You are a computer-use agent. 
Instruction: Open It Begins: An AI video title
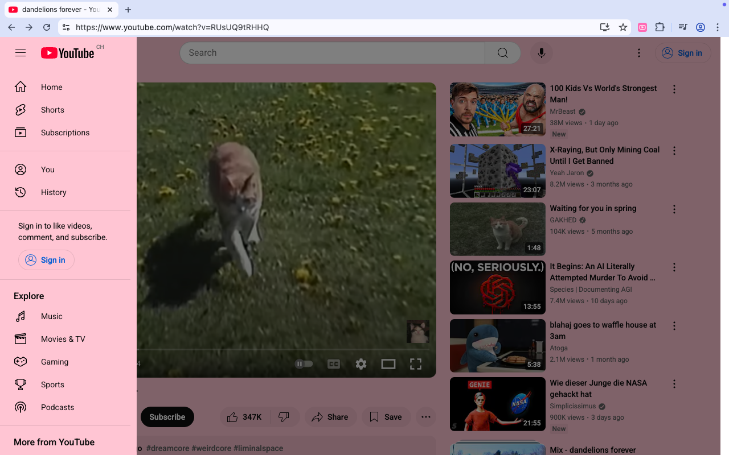pos(603,272)
